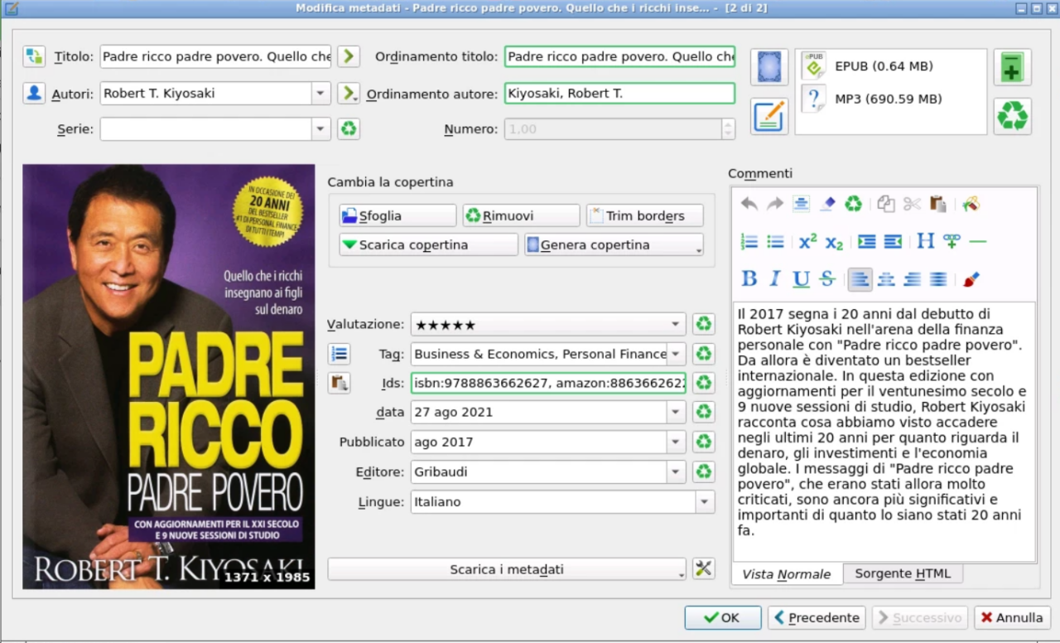Paste clipboard into comments editor
This screenshot has width=1060, height=643.
[938, 204]
